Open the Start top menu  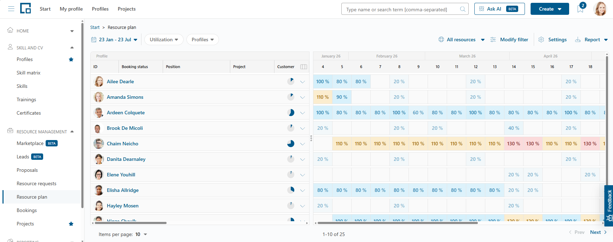pos(45,9)
